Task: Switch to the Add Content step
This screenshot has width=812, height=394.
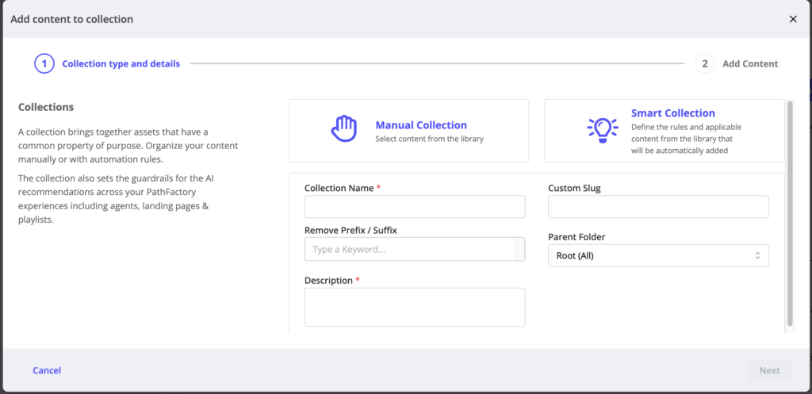Action: point(749,63)
